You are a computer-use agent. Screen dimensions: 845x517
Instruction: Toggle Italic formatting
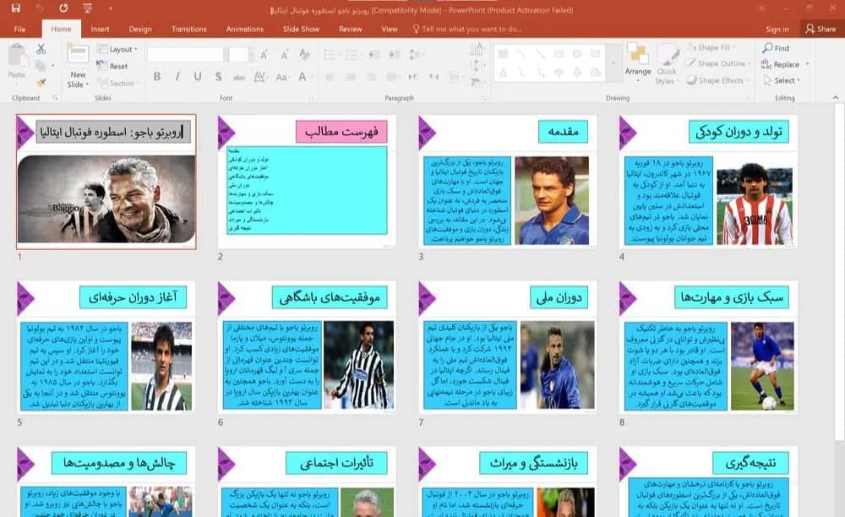click(177, 77)
